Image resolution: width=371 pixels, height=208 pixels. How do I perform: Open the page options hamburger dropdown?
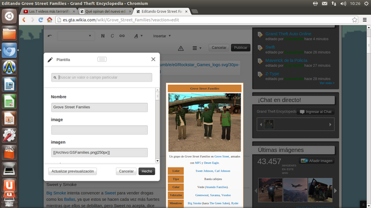click(x=197, y=48)
